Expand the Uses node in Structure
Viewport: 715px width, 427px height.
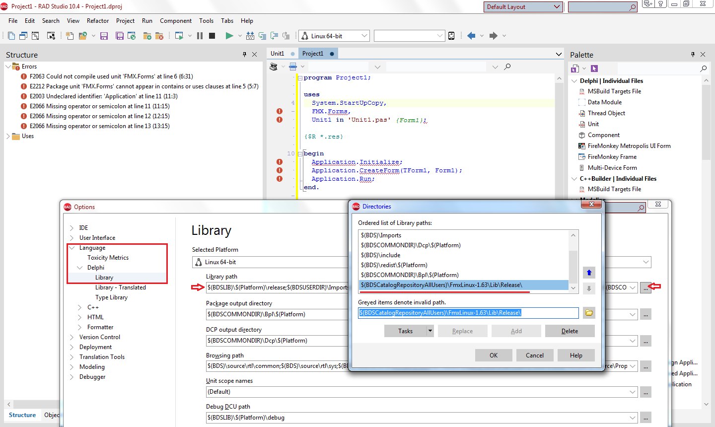click(x=8, y=136)
